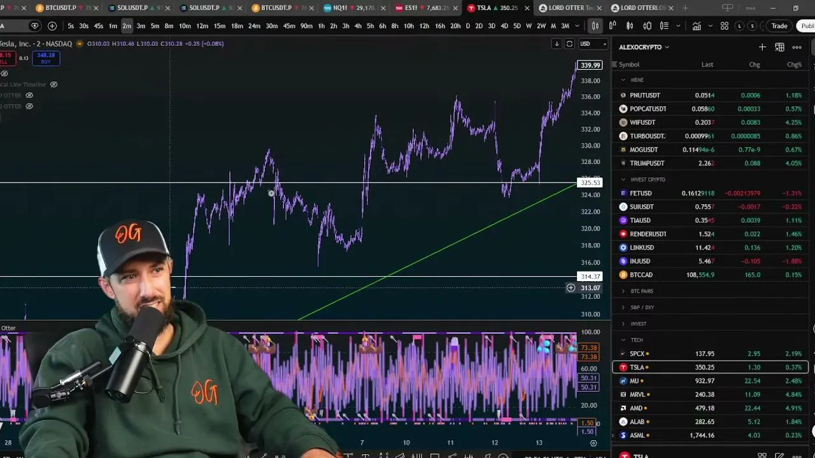The height and width of the screenshot is (458, 815).
Task: Toggle visibility of the lower OTTER indicator
Action: point(29,106)
